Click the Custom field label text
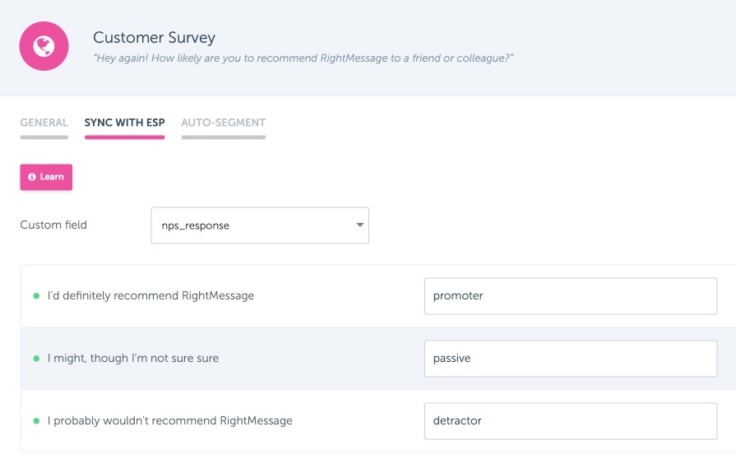The image size is (736, 473). pyautogui.click(x=53, y=225)
